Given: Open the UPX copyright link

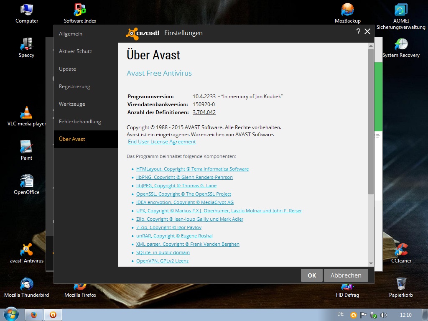Looking at the screenshot, I should click(219, 211).
